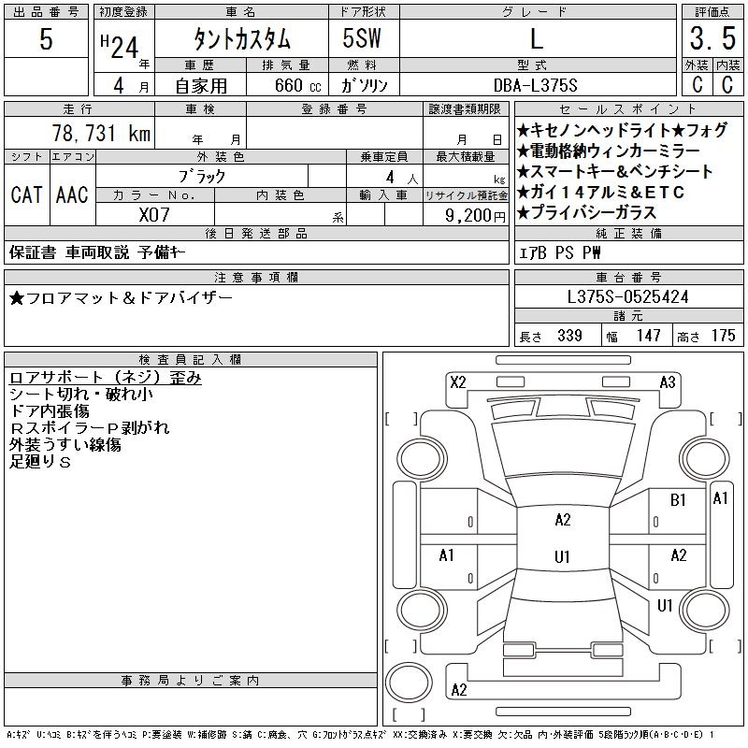This screenshot has height=748, width=748.
Task: Click the grade value L
Action: tap(537, 38)
